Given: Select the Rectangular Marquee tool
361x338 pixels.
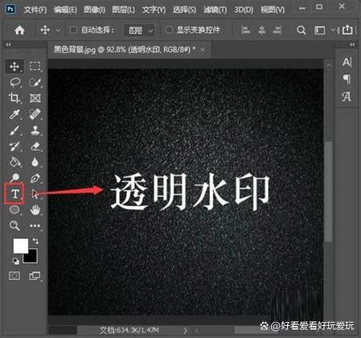Looking at the screenshot, I should tap(35, 66).
